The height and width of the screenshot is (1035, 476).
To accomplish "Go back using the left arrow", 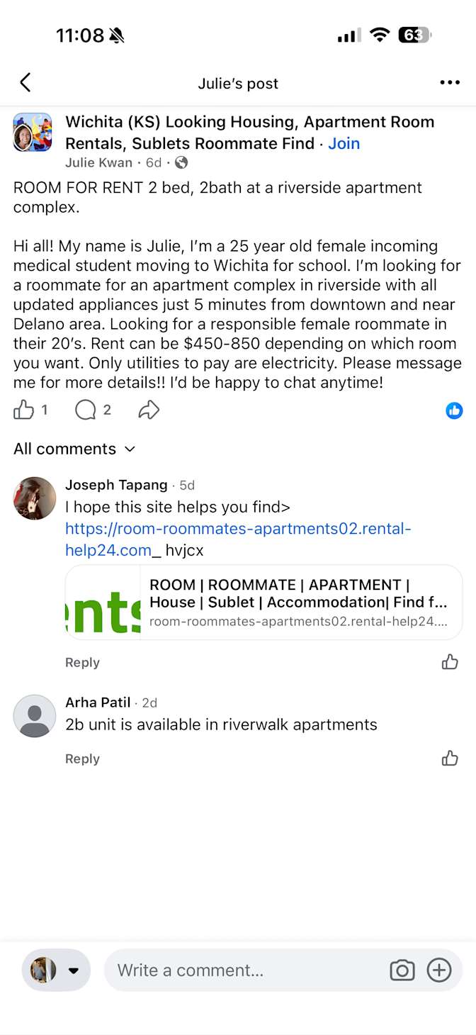I will coord(25,83).
